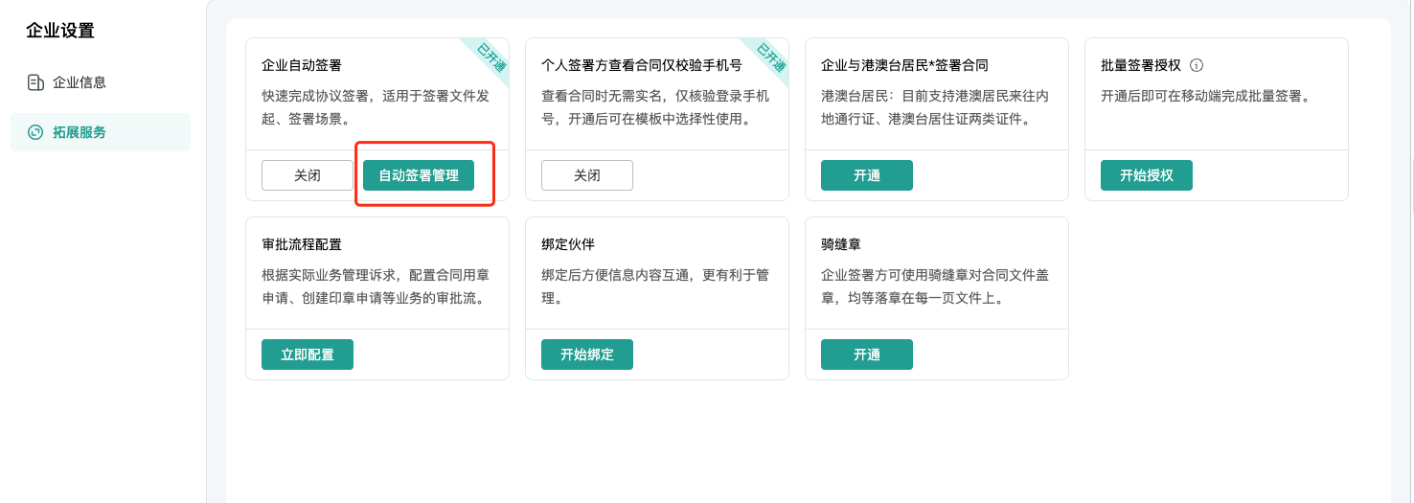
Task: Click the info icon beside 批量签署授权
Action: click(x=1196, y=65)
